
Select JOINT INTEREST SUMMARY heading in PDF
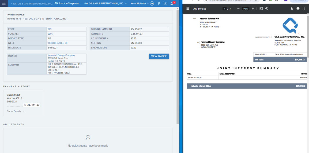[248, 68]
